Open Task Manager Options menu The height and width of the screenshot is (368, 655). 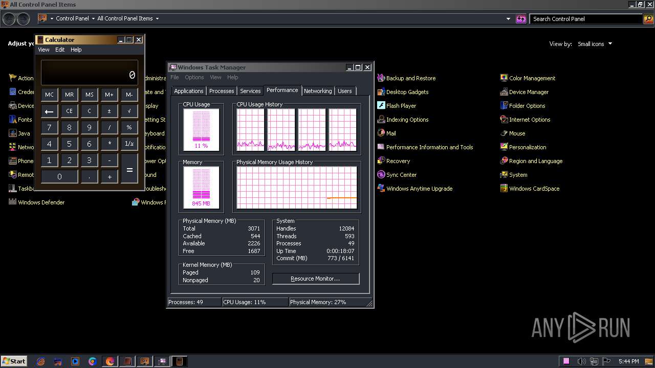(x=194, y=77)
